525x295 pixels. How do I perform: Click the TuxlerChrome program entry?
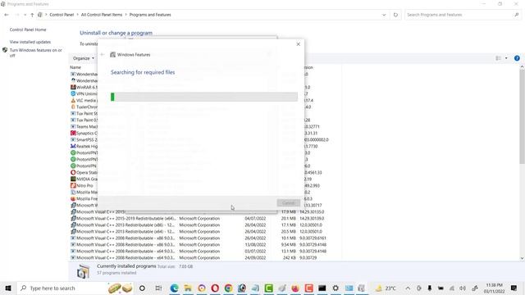pos(84,107)
